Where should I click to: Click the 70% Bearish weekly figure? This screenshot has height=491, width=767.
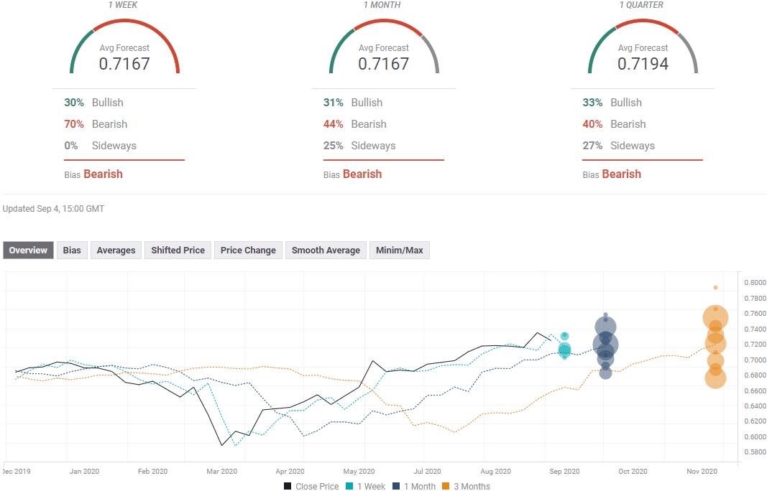[96, 124]
